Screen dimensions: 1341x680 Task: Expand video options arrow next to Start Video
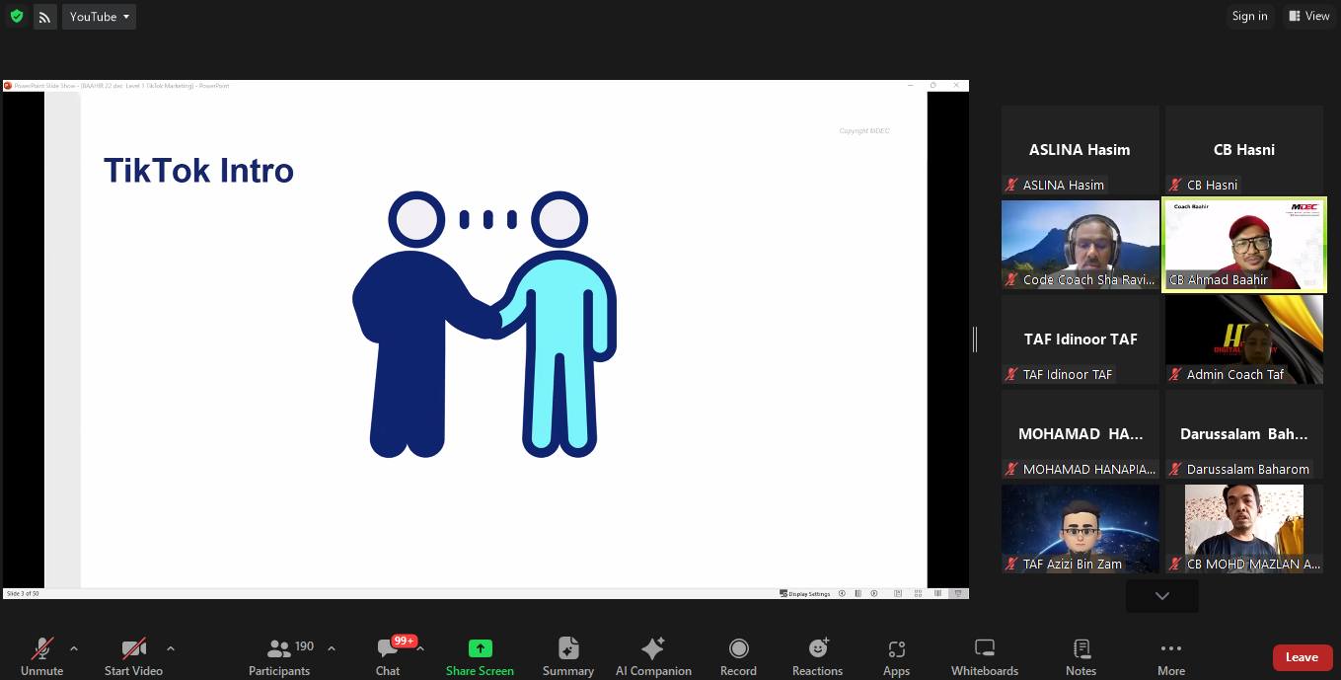click(171, 648)
